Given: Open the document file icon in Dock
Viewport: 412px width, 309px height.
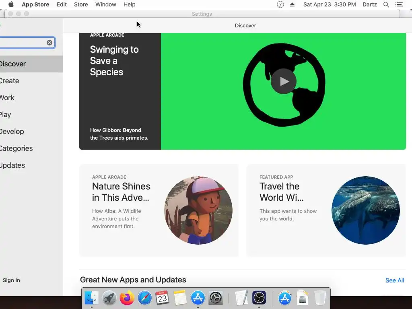Looking at the screenshot, I should tap(303, 298).
